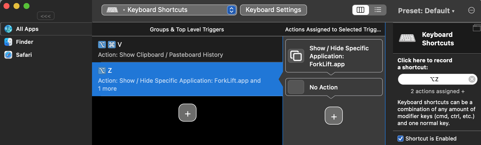Click the 2 actions assigned plus expander

(437, 91)
